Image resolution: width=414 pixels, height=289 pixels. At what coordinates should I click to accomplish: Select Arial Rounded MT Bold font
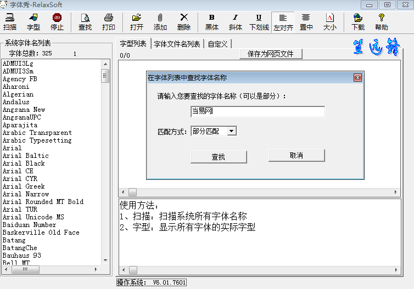click(x=43, y=201)
